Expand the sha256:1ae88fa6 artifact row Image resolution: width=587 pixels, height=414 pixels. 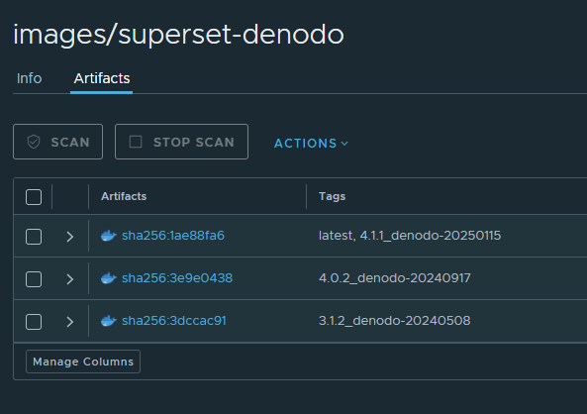[x=69, y=237]
